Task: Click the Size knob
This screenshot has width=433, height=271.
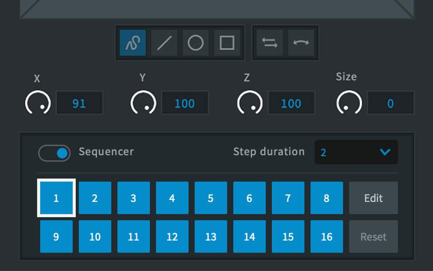Action: (x=349, y=103)
